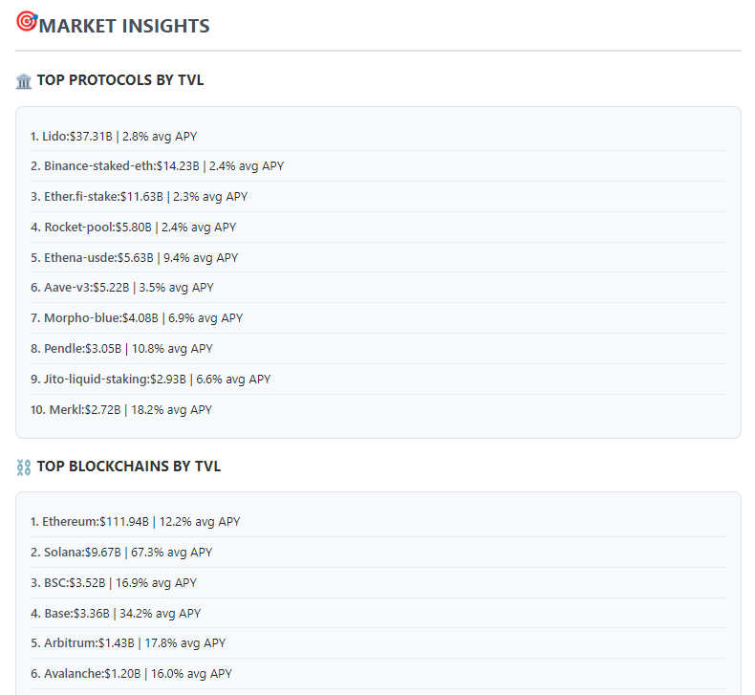Screen dimensions: 755x695
Task: Click the Morpho-blue $4.08B row
Action: click(x=378, y=318)
